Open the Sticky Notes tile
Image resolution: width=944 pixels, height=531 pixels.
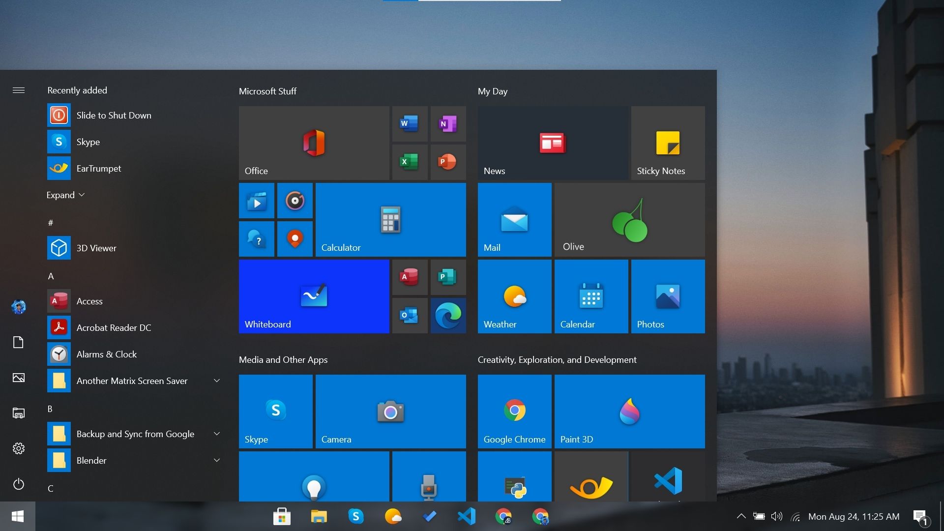click(x=668, y=143)
